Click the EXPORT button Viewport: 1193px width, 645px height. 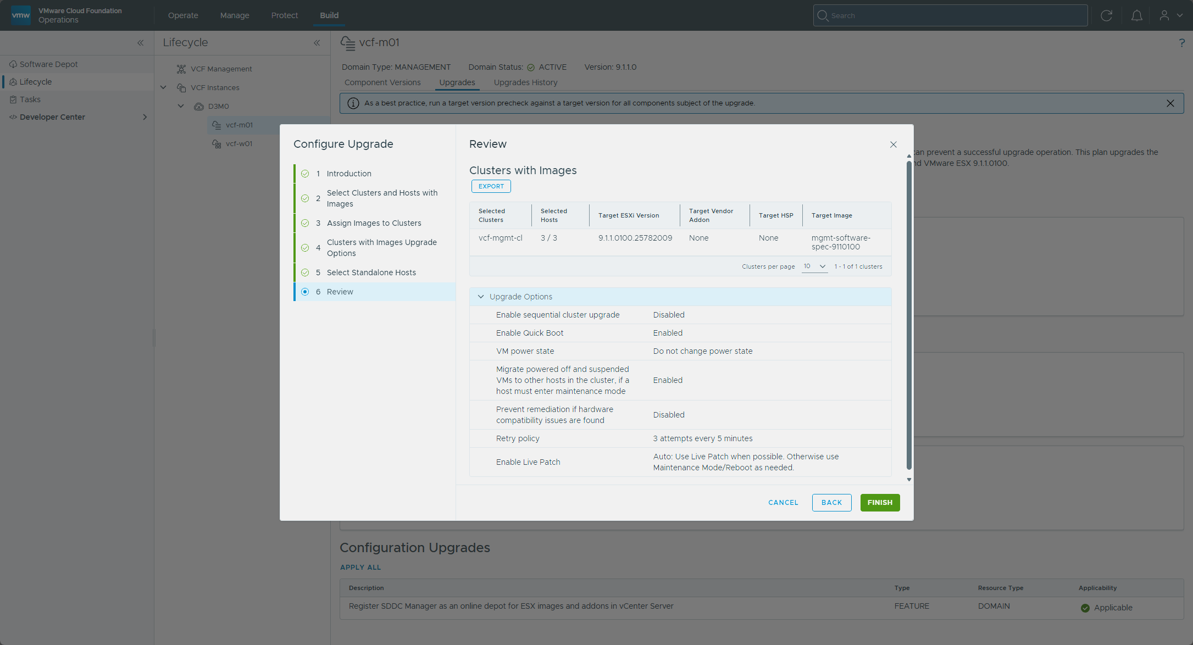(491, 186)
